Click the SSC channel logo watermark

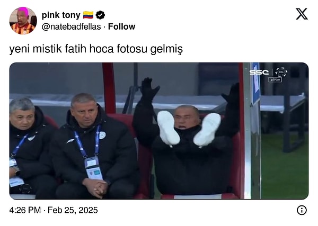259,73
